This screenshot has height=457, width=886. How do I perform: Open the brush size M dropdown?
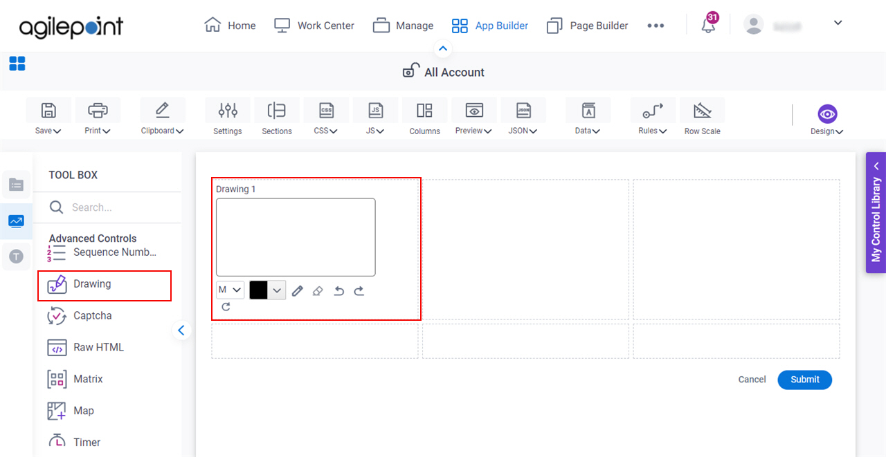click(x=230, y=290)
